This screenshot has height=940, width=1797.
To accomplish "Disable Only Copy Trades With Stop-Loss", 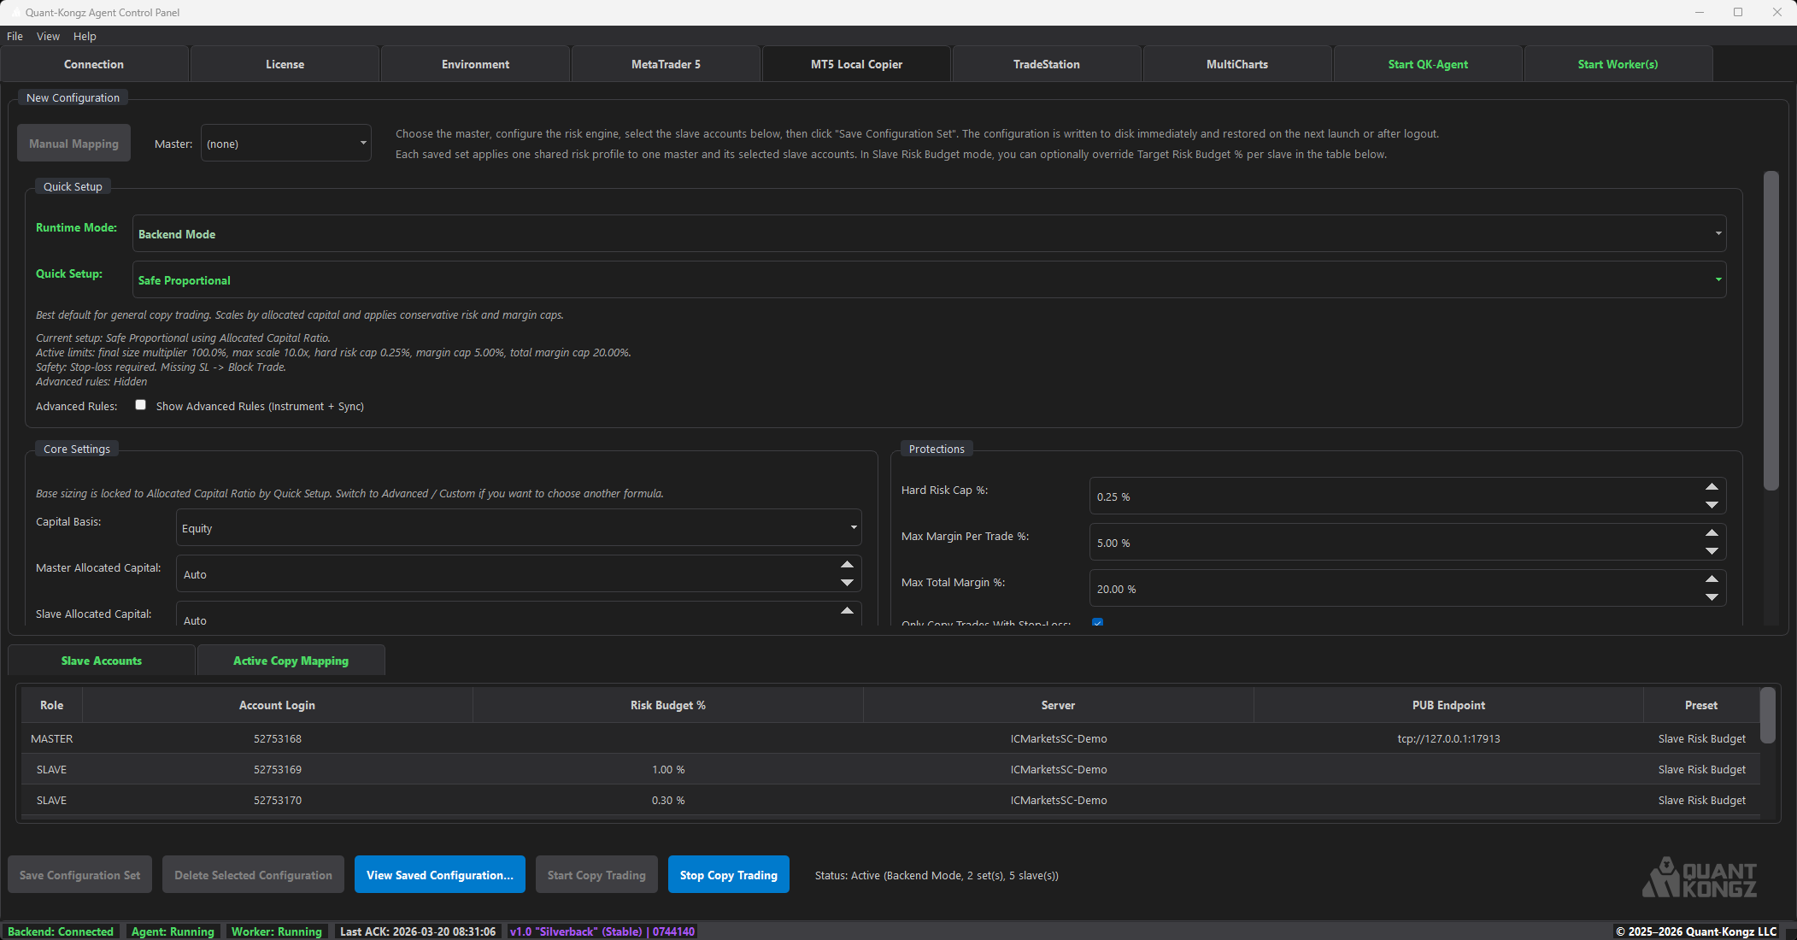I will (1097, 623).
